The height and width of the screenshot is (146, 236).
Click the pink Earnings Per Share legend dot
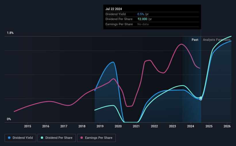(x=82, y=138)
